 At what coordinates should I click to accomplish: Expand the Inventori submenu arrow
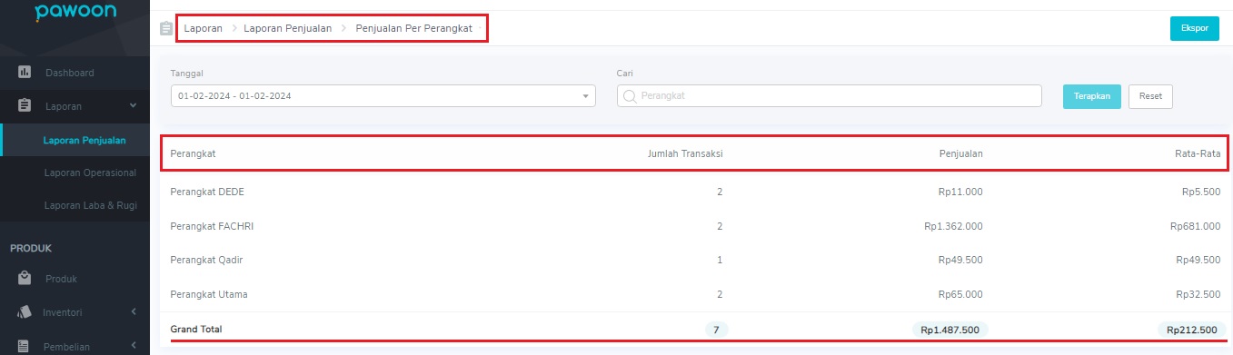[134, 312]
